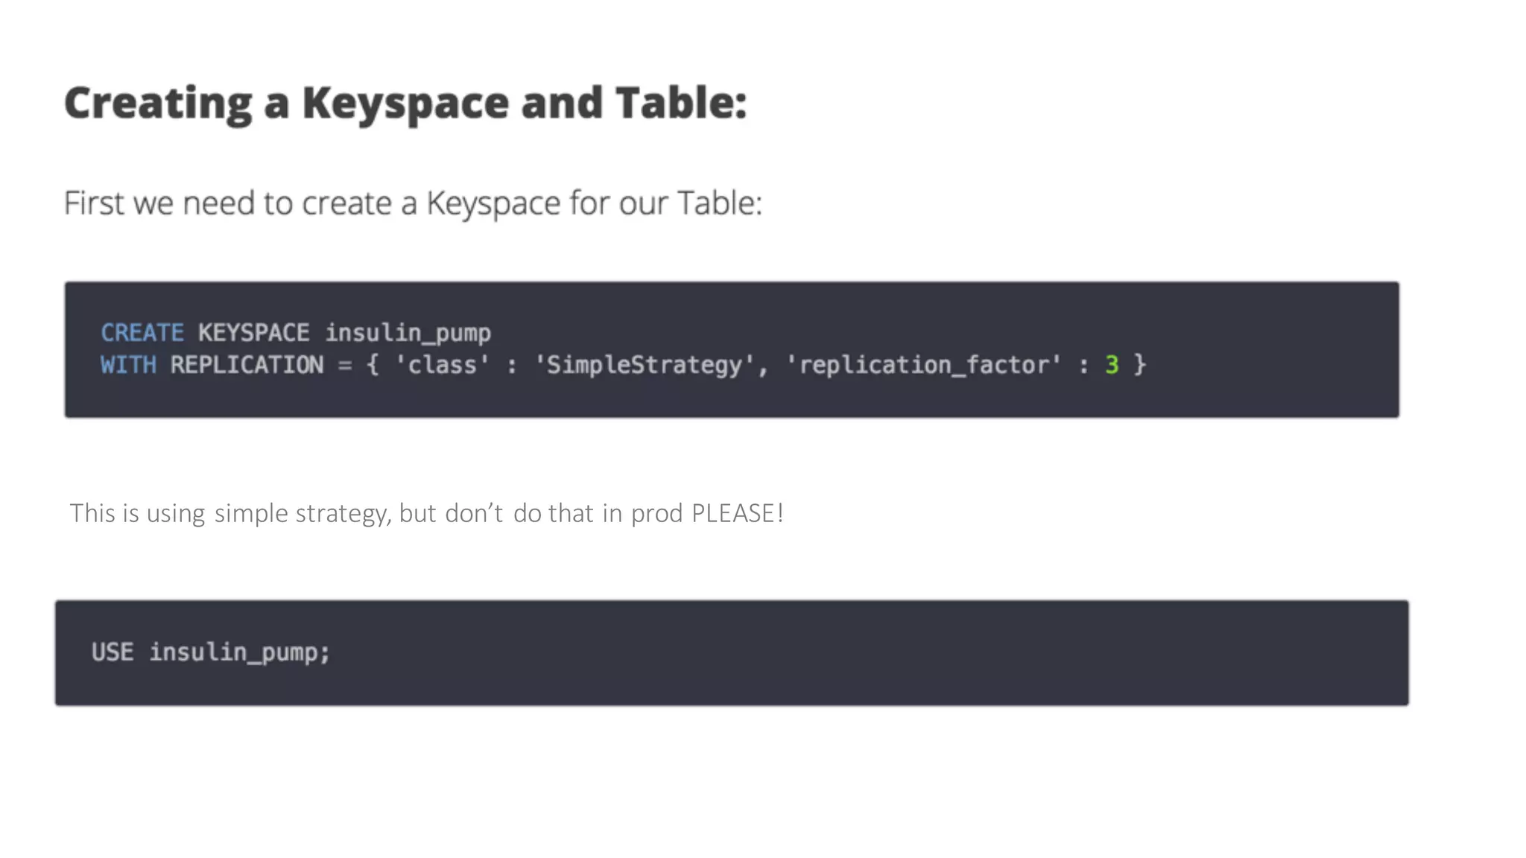Image resolution: width=1526 pixels, height=858 pixels.
Task: Click 'insulin_pump' in the CREATE KEYSPACE line
Action: [408, 332]
